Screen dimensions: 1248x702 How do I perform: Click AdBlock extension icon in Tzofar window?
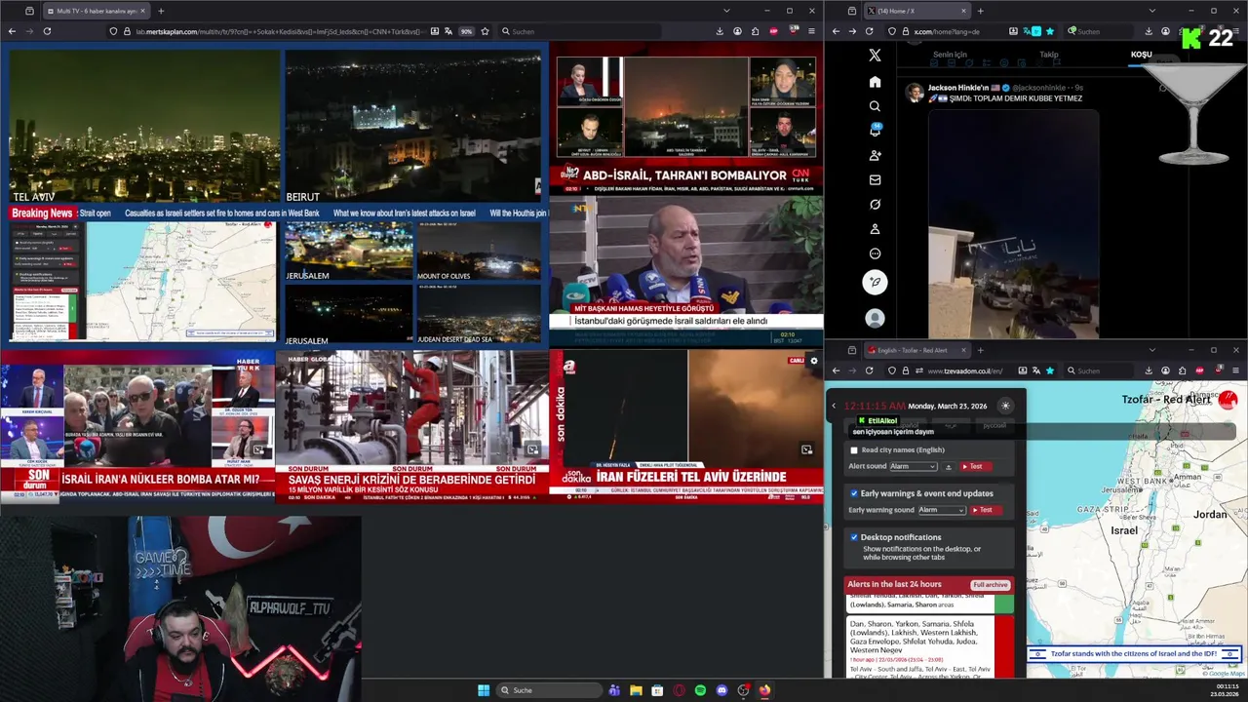(1200, 370)
